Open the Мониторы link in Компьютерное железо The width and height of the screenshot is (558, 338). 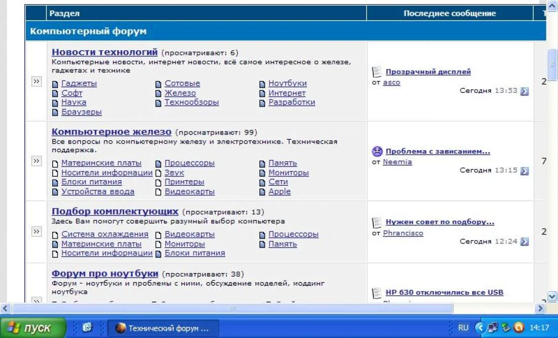pyautogui.click(x=289, y=173)
